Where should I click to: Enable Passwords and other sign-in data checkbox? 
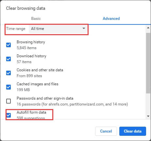pos(8,101)
